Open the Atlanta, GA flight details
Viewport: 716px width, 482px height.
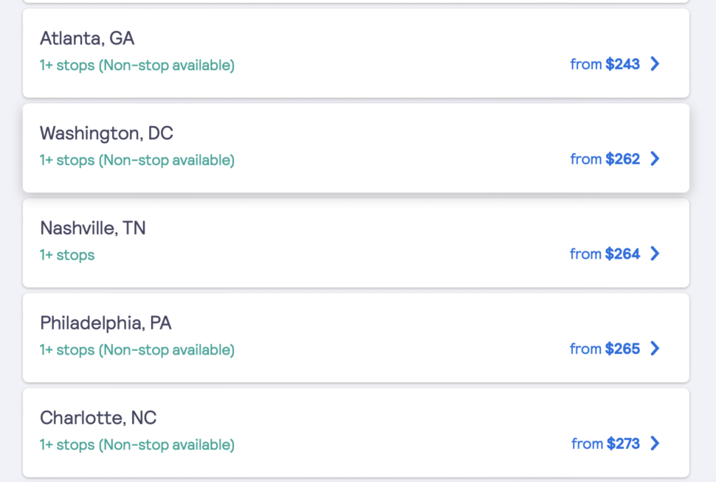pyautogui.click(x=357, y=52)
